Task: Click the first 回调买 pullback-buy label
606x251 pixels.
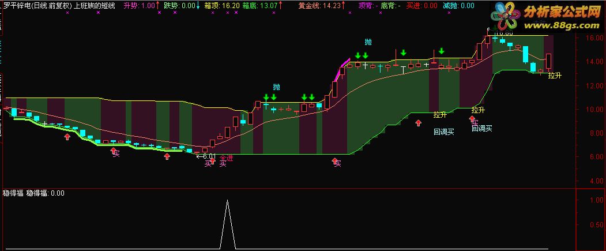Action: 443,132
